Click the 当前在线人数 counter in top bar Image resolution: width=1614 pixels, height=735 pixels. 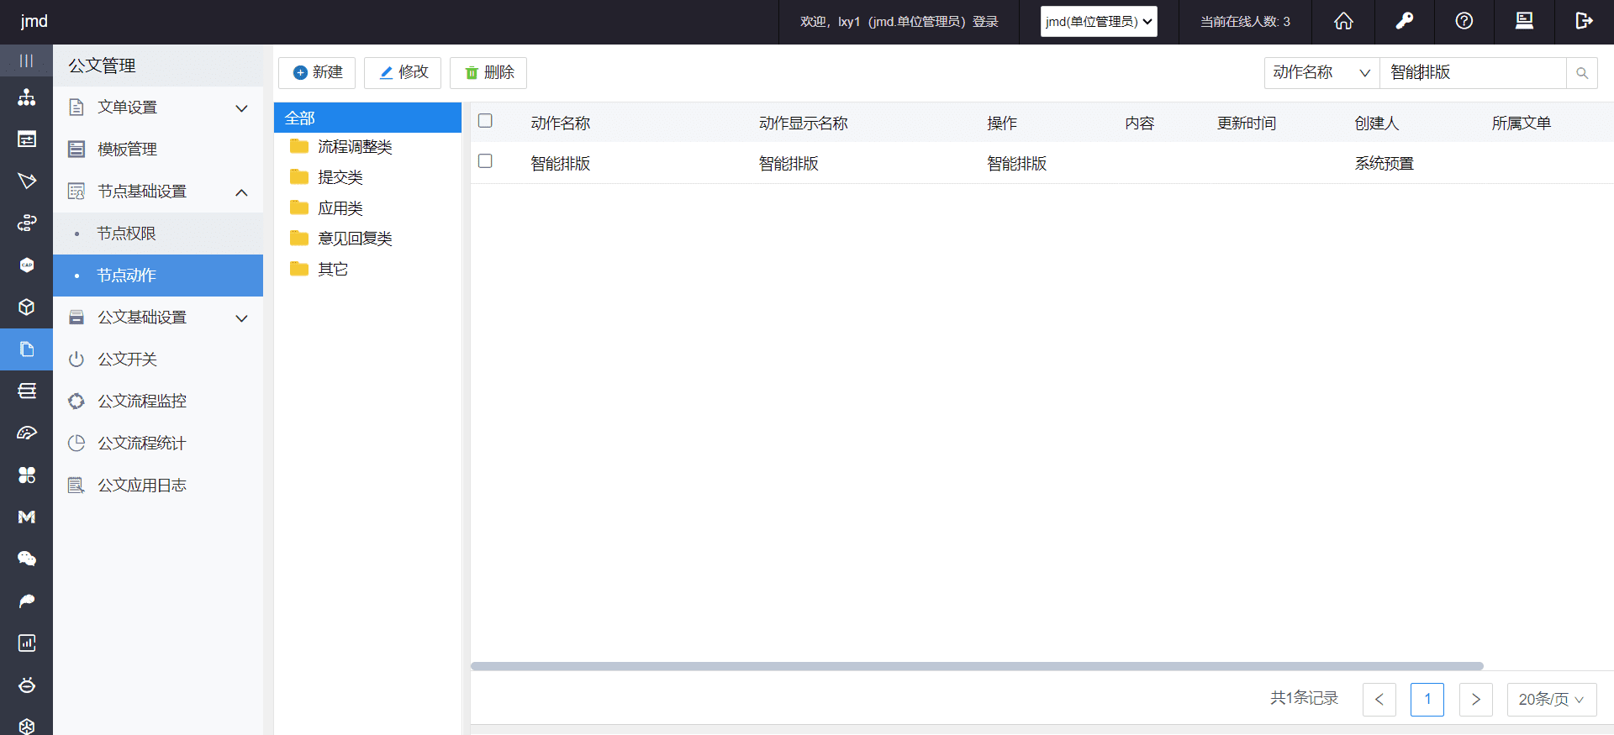click(1245, 22)
